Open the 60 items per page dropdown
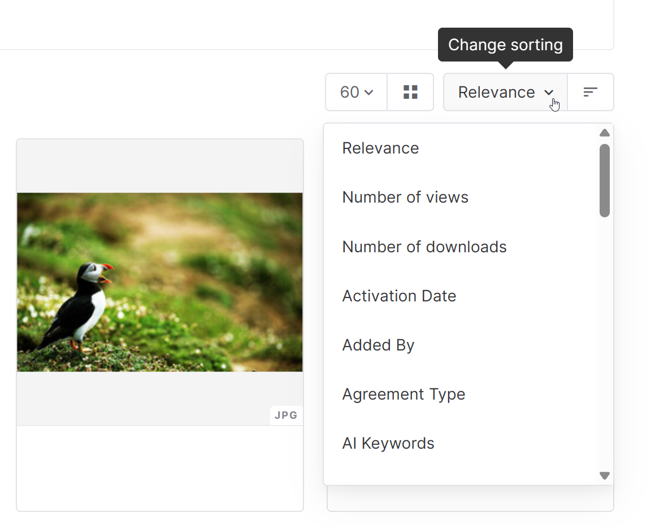Screen dimensions: 655x526 357,92
